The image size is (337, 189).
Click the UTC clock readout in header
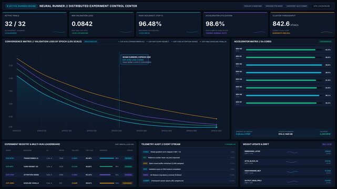click(322, 6)
